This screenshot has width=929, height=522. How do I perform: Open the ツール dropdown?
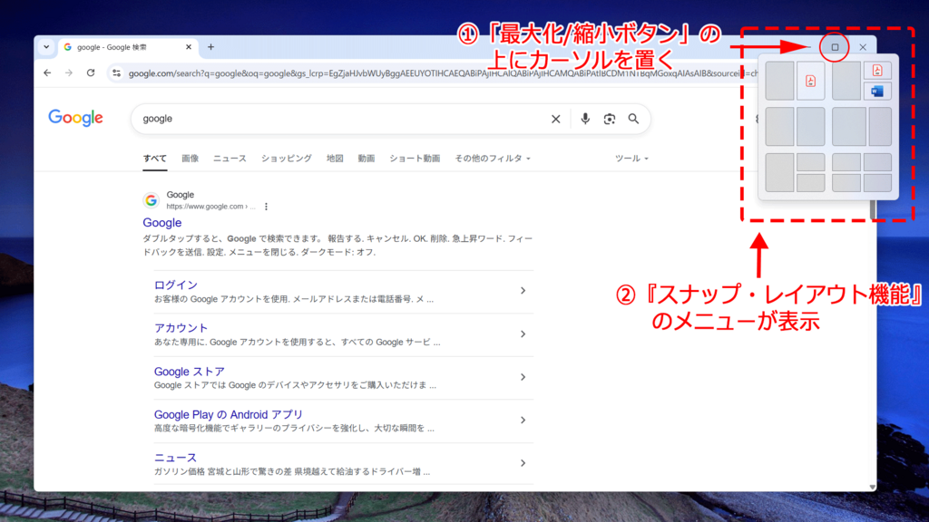tap(631, 159)
